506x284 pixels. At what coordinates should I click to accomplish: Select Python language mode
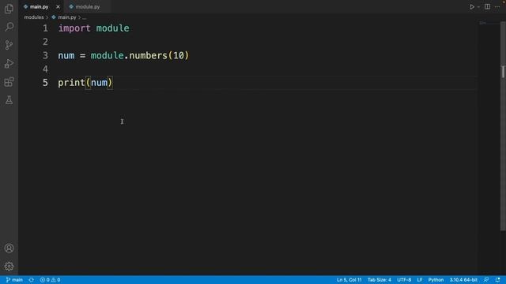tap(436, 280)
